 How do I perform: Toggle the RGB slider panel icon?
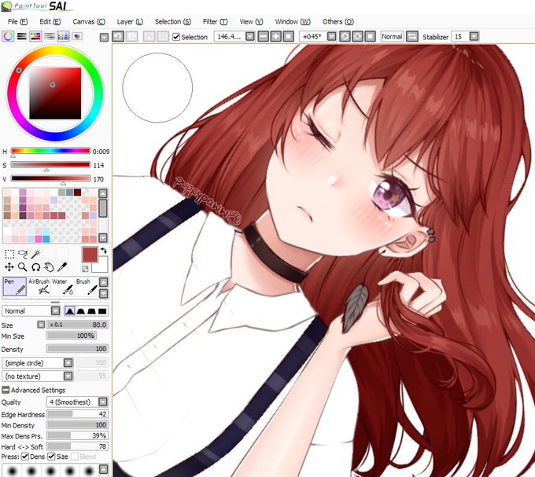[x=22, y=36]
